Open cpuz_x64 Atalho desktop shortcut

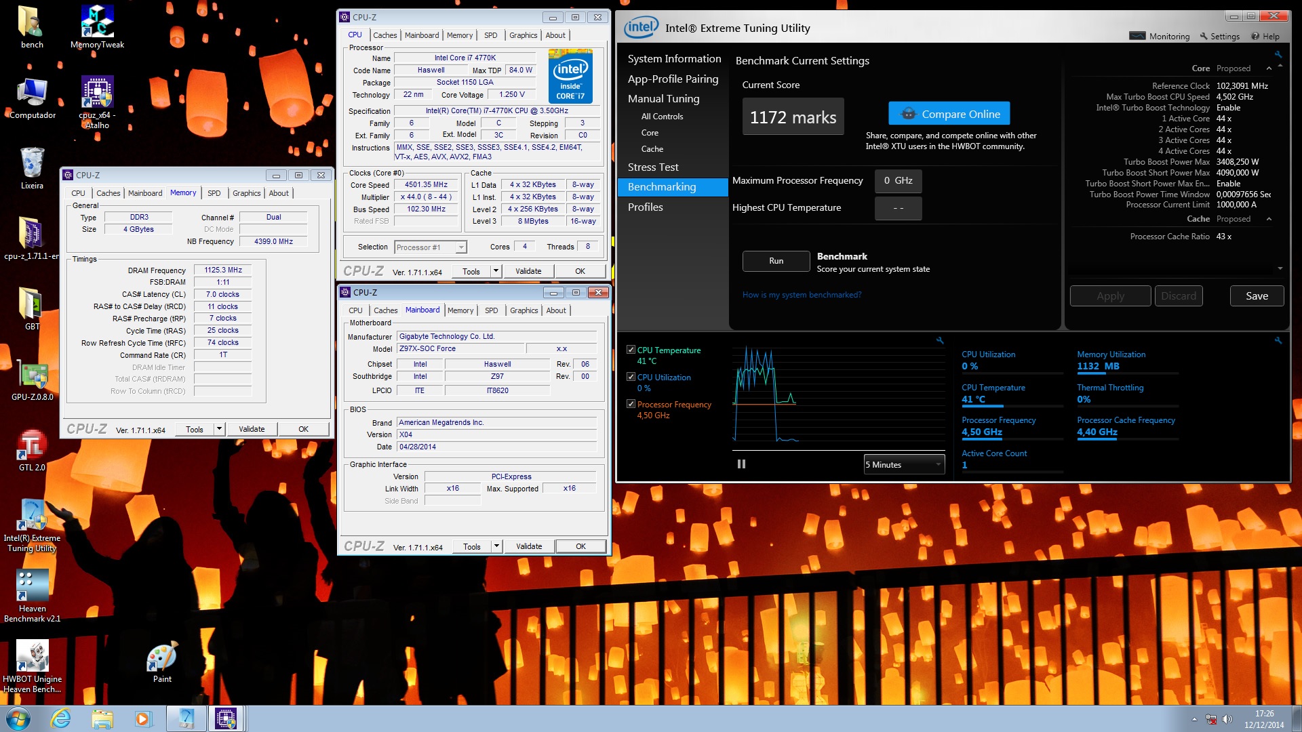tap(97, 102)
